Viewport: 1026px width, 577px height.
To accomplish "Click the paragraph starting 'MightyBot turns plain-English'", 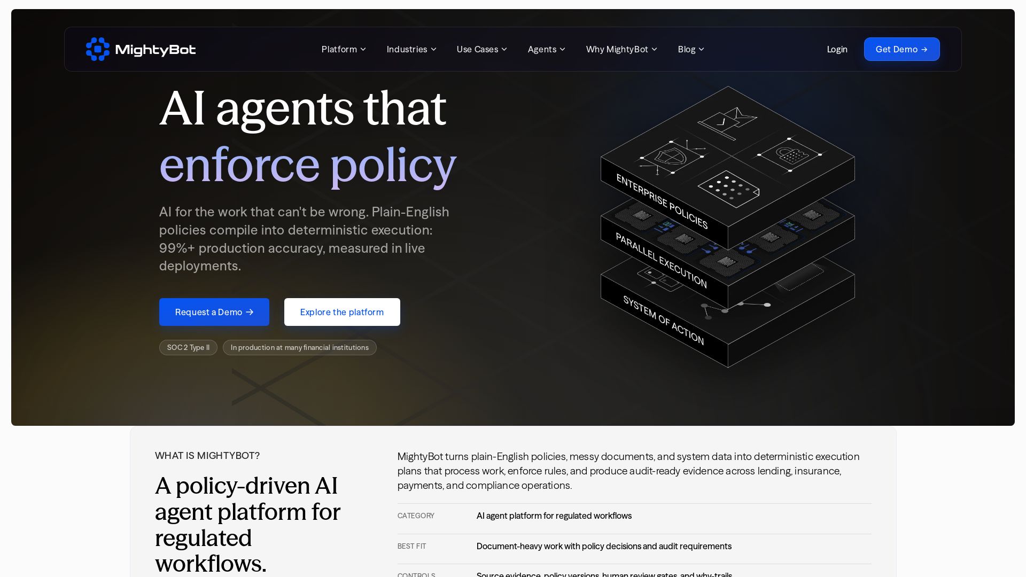I will point(628,471).
